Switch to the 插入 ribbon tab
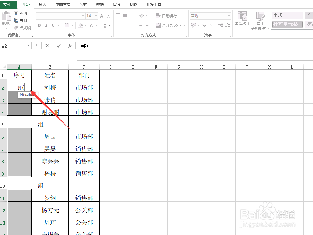The image size is (313, 235). click(42, 4)
